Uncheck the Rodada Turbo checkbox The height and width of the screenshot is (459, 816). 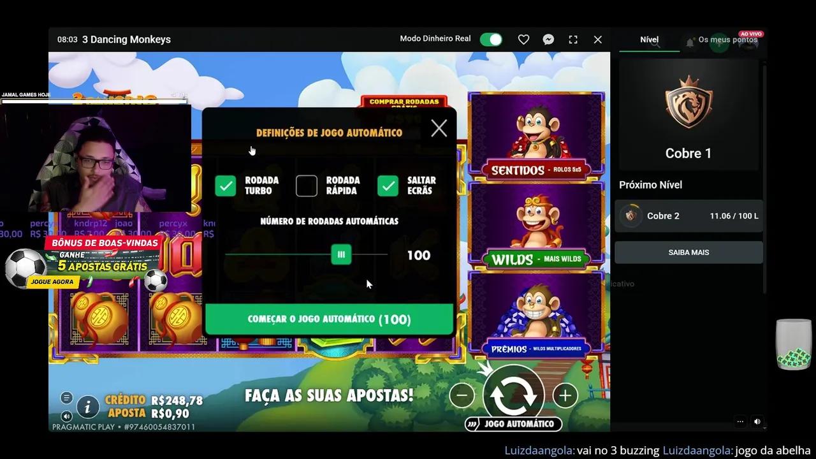coord(226,186)
